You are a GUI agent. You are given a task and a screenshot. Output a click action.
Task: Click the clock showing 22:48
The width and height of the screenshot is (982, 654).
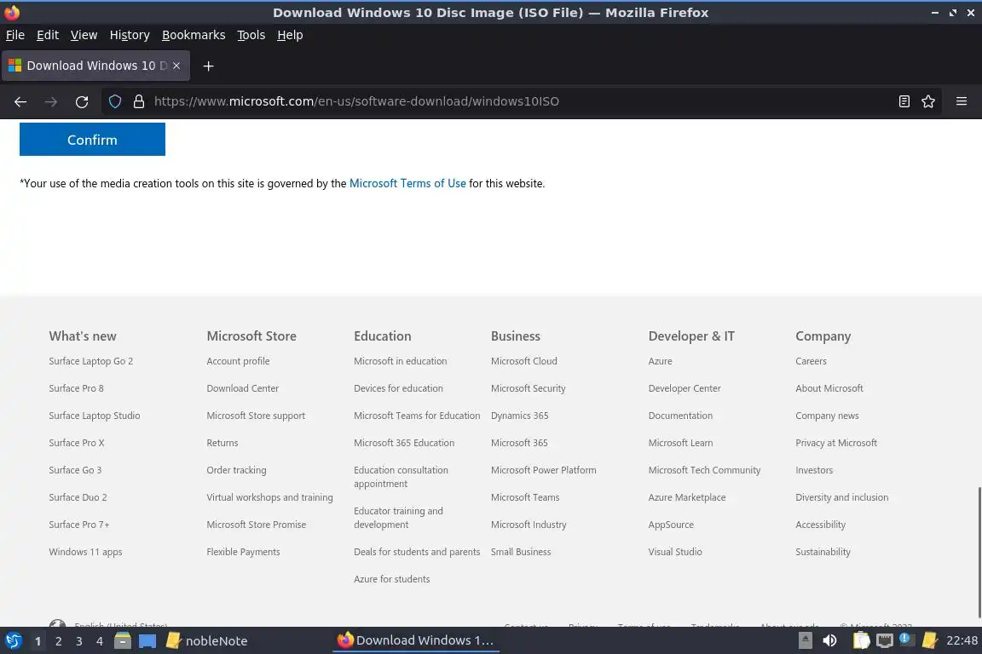click(962, 640)
